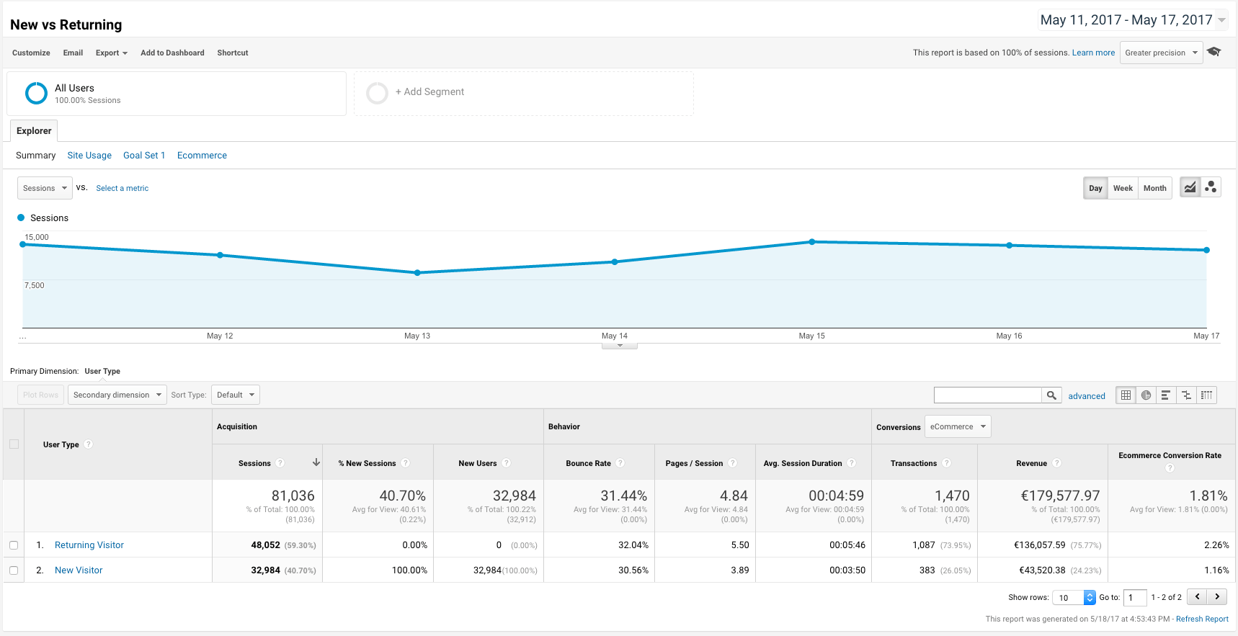Click the table search input field
1238x636 pixels.
tap(987, 395)
